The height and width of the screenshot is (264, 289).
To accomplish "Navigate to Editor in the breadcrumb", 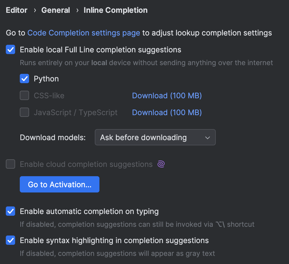I will pos(16,10).
